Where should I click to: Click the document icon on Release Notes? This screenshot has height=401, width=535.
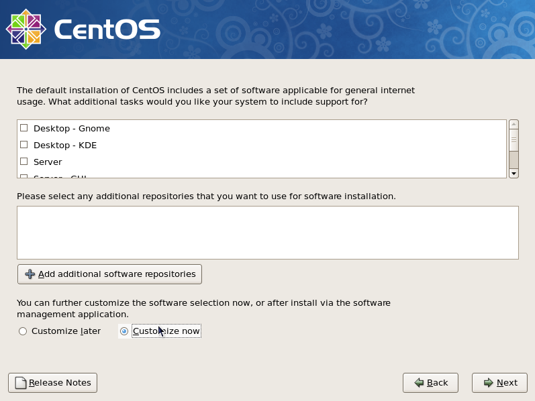pyautogui.click(x=21, y=383)
